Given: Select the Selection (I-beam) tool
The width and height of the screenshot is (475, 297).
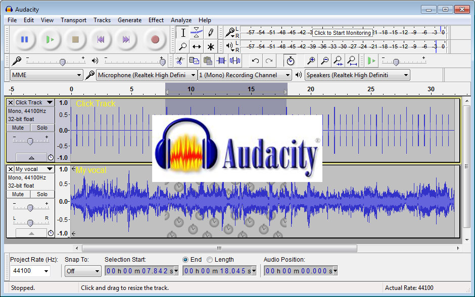Looking at the screenshot, I should click(183, 33).
